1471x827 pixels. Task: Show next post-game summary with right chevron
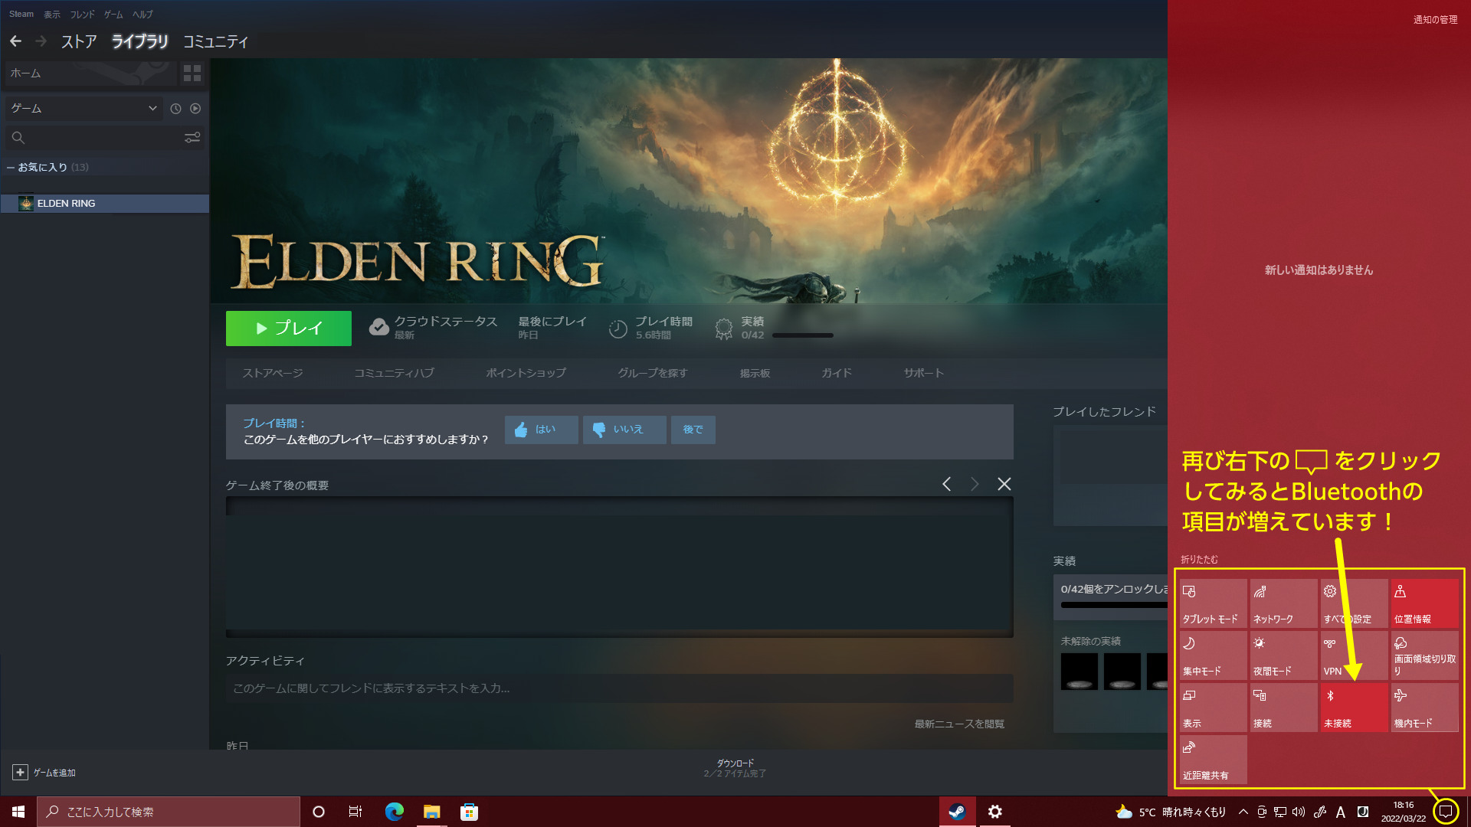tap(975, 484)
